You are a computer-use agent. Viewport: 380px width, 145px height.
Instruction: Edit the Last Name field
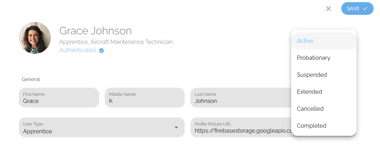click(241, 98)
